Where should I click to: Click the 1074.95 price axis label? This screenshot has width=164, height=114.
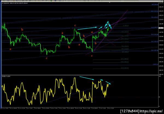coord(161,66)
